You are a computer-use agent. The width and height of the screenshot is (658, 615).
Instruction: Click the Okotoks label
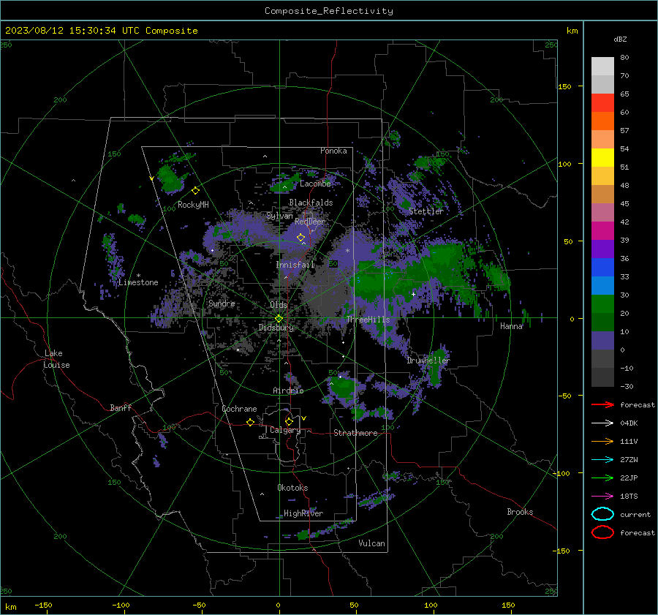pyautogui.click(x=292, y=488)
